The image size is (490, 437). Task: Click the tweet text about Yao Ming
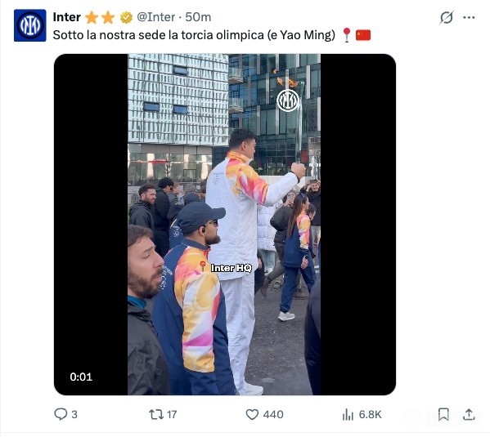click(x=194, y=35)
